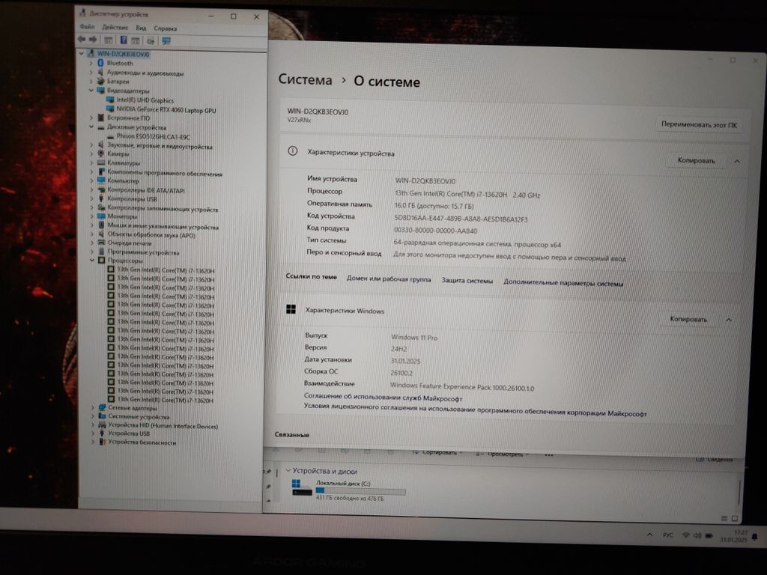Select the Intel(R) UHD Graphics adapter
The width and height of the screenshot is (767, 575).
pos(145,100)
